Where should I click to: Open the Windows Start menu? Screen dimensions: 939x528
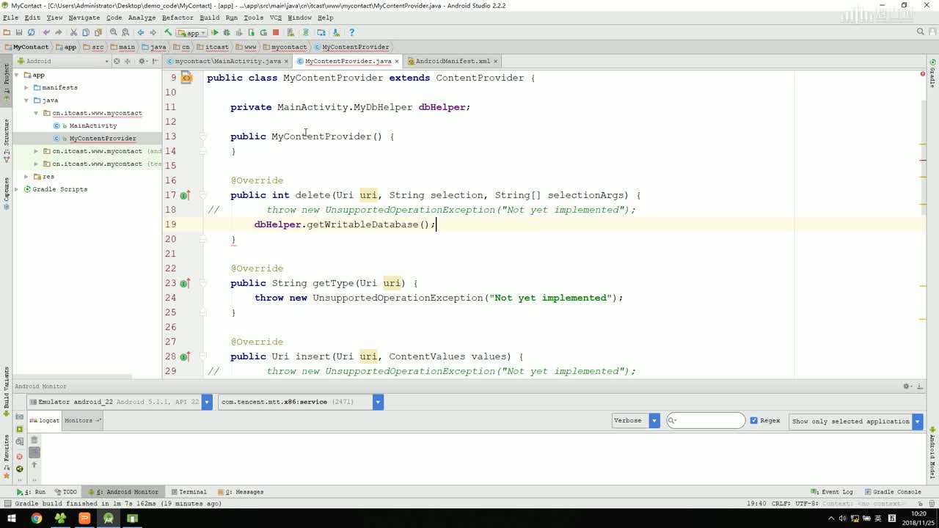[12, 518]
